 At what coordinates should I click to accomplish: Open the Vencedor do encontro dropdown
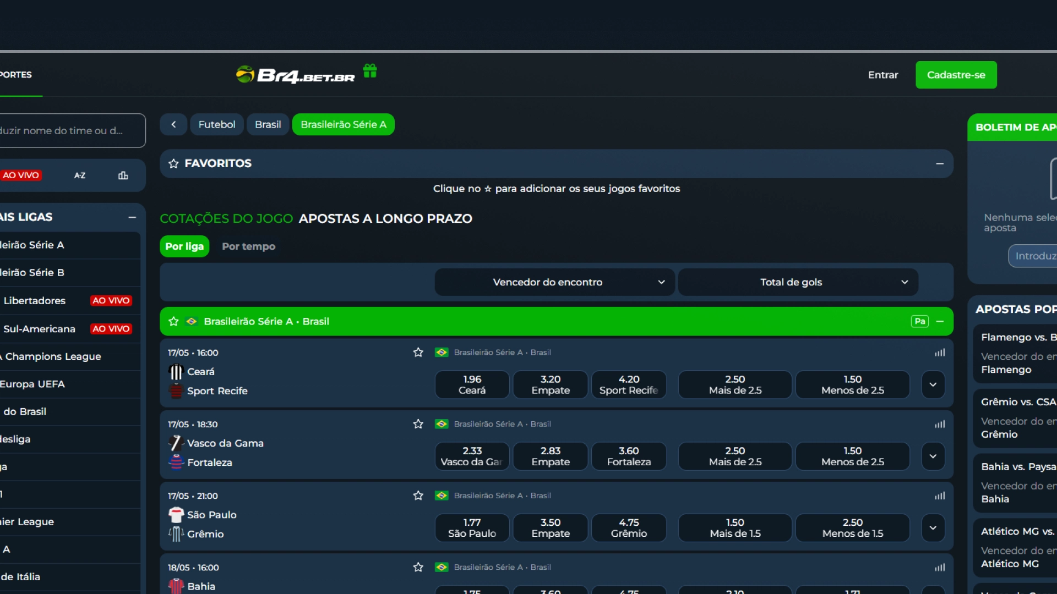click(x=554, y=282)
